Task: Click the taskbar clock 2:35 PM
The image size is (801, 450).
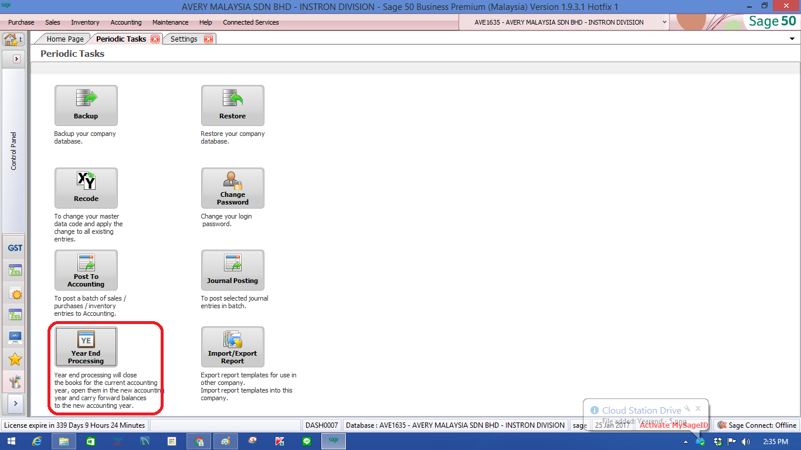Action: coord(776,441)
